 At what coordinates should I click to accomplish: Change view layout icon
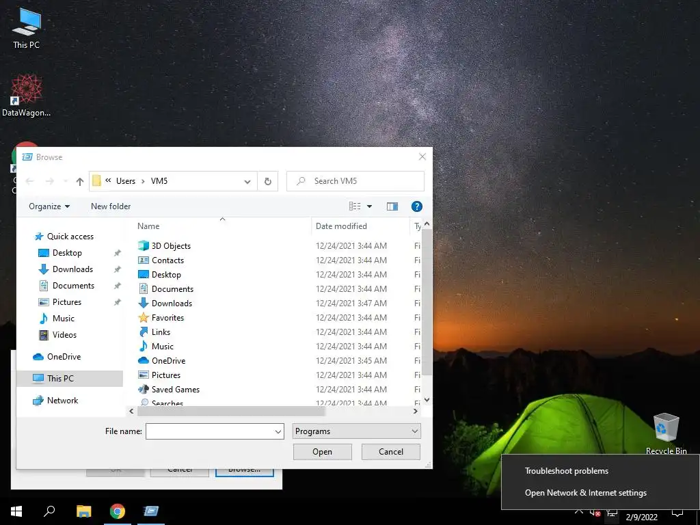tap(355, 206)
